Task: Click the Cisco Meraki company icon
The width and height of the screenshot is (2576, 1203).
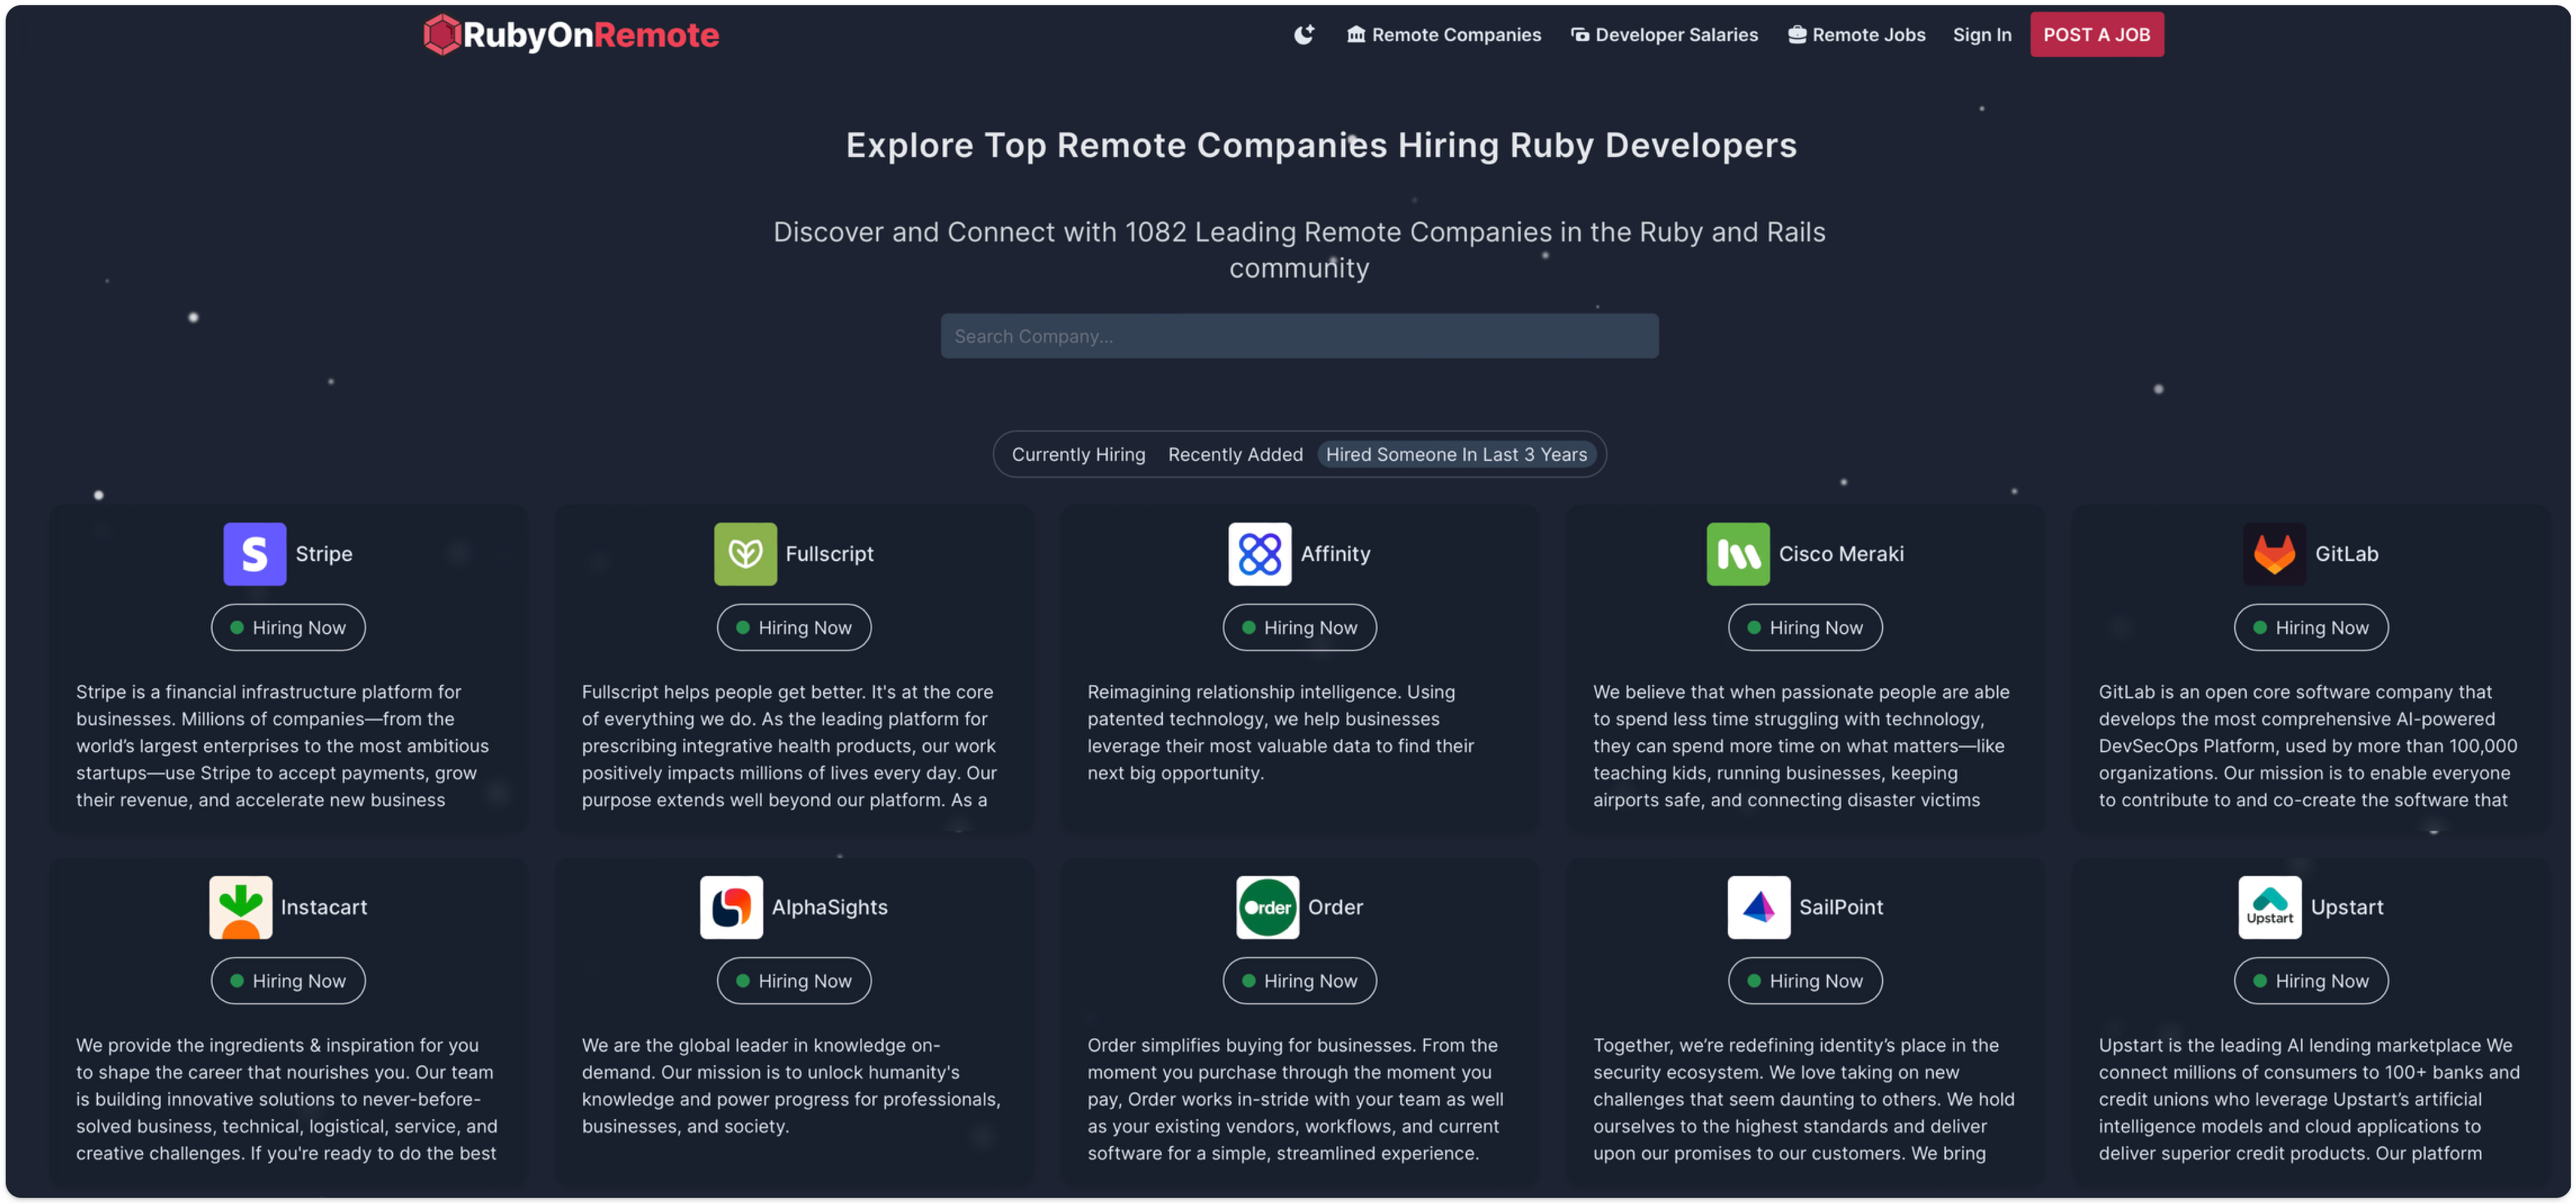Action: tap(1736, 552)
